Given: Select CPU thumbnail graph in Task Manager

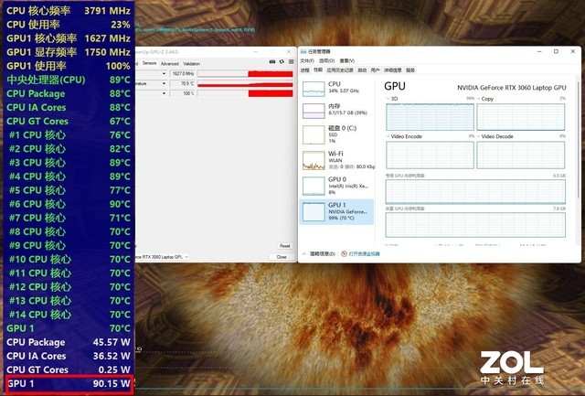Looking at the screenshot, I should tap(314, 89).
